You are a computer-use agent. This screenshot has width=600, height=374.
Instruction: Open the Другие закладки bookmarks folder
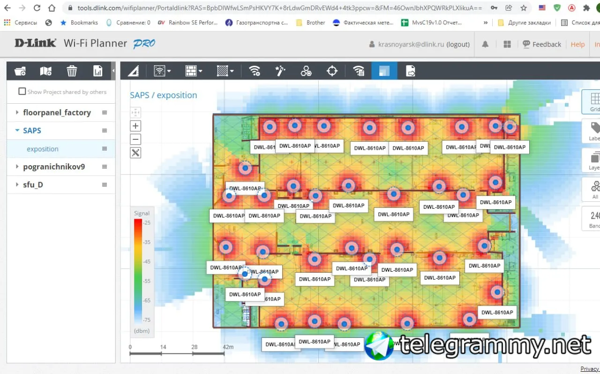pyautogui.click(x=524, y=23)
